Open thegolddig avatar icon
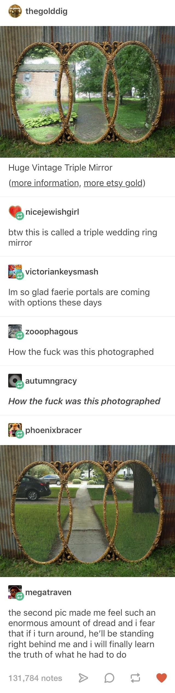Viewport: 175px width, 693px height. [x=15, y=11]
